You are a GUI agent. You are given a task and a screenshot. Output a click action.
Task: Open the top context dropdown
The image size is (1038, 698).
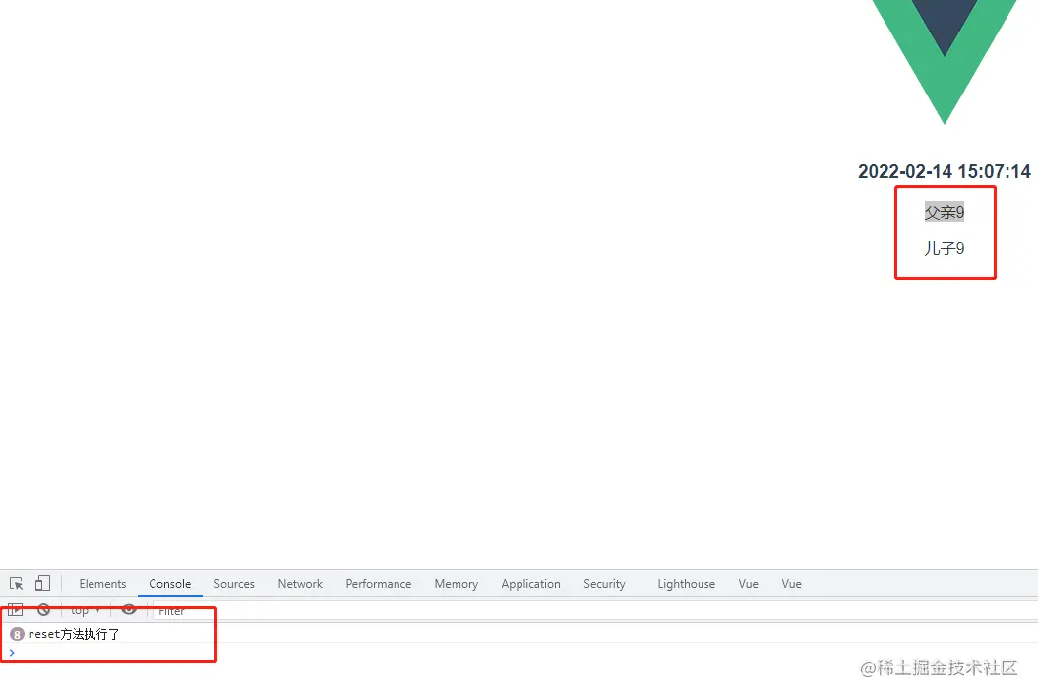click(86, 610)
